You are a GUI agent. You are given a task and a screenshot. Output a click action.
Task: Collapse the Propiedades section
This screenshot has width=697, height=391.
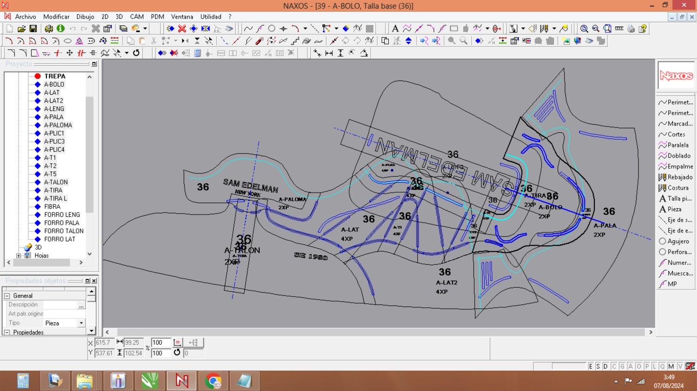pyautogui.click(x=7, y=333)
